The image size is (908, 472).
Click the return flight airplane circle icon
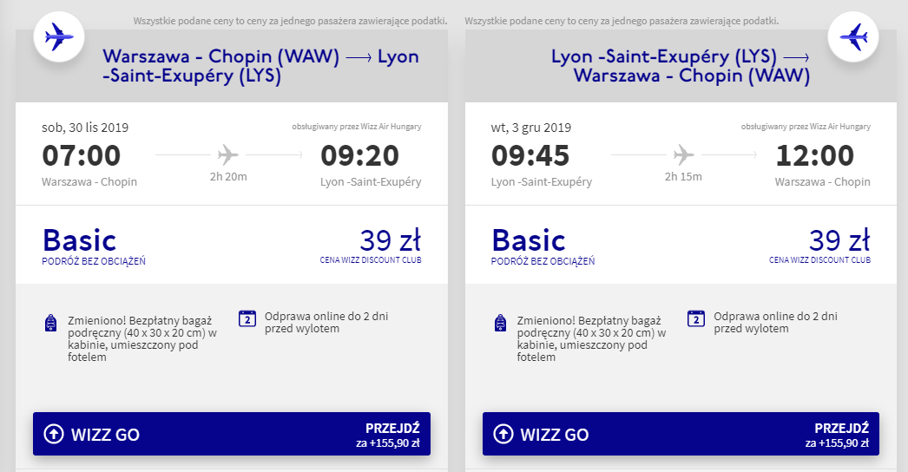pos(853,37)
